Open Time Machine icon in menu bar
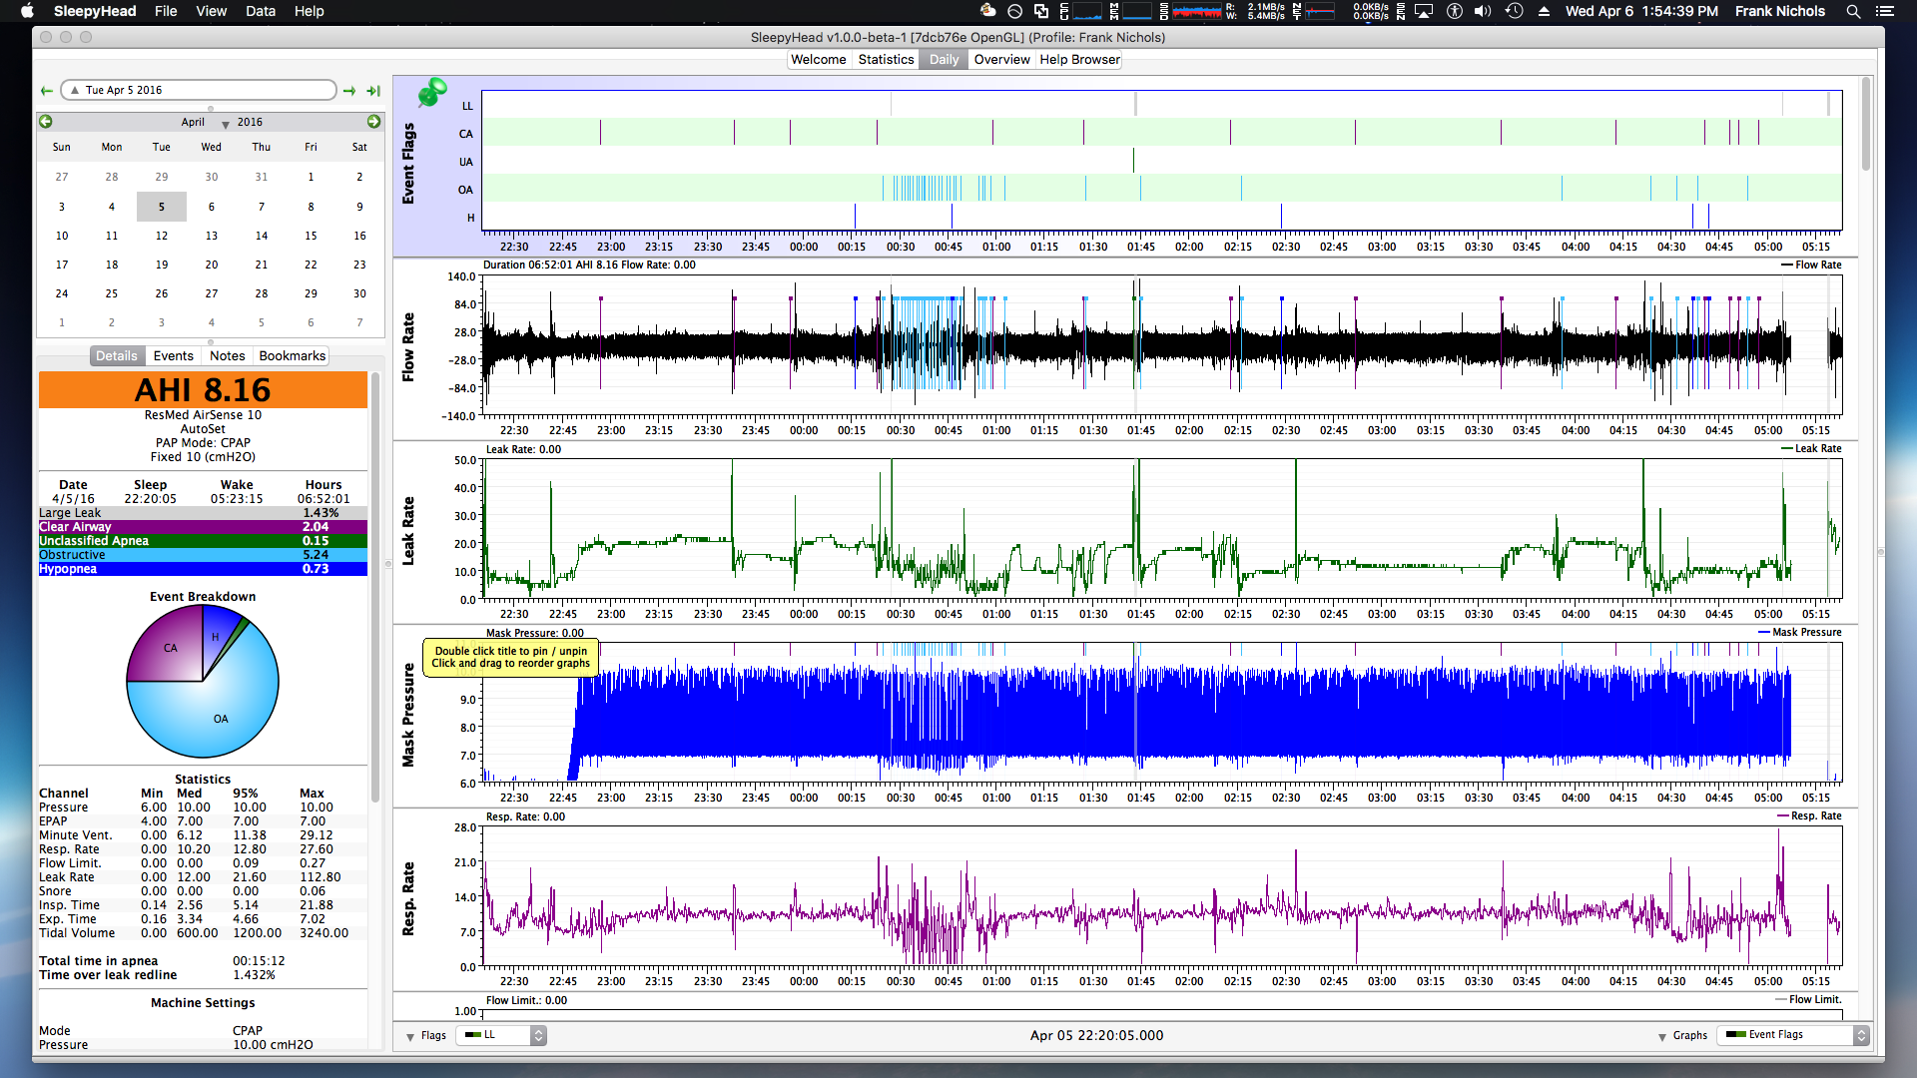Screen dimensions: 1917x1078 (1515, 11)
